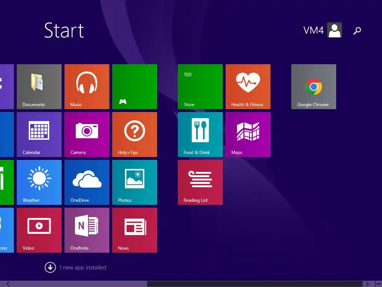Screen dimensions: 382x287
Task: Launch the Video tile
Action: coord(39,230)
